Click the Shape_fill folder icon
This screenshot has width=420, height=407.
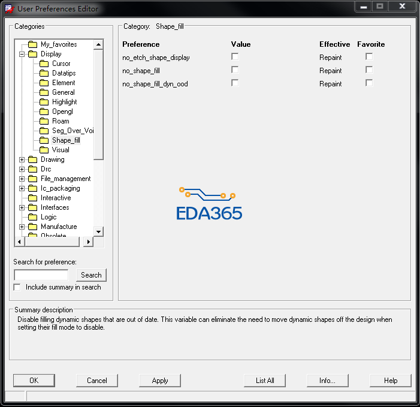coord(44,140)
